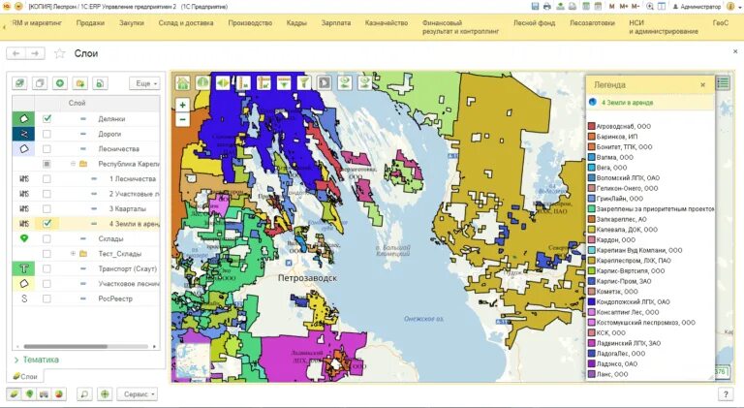Open the calculator icon in title bar
Image resolution: width=744 pixels, height=408 pixels.
(x=586, y=7)
